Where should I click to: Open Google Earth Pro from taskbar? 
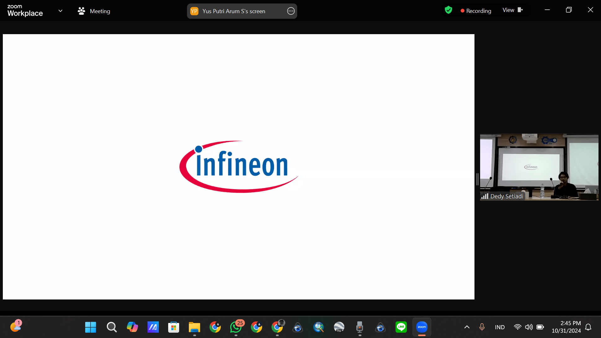[x=339, y=327]
